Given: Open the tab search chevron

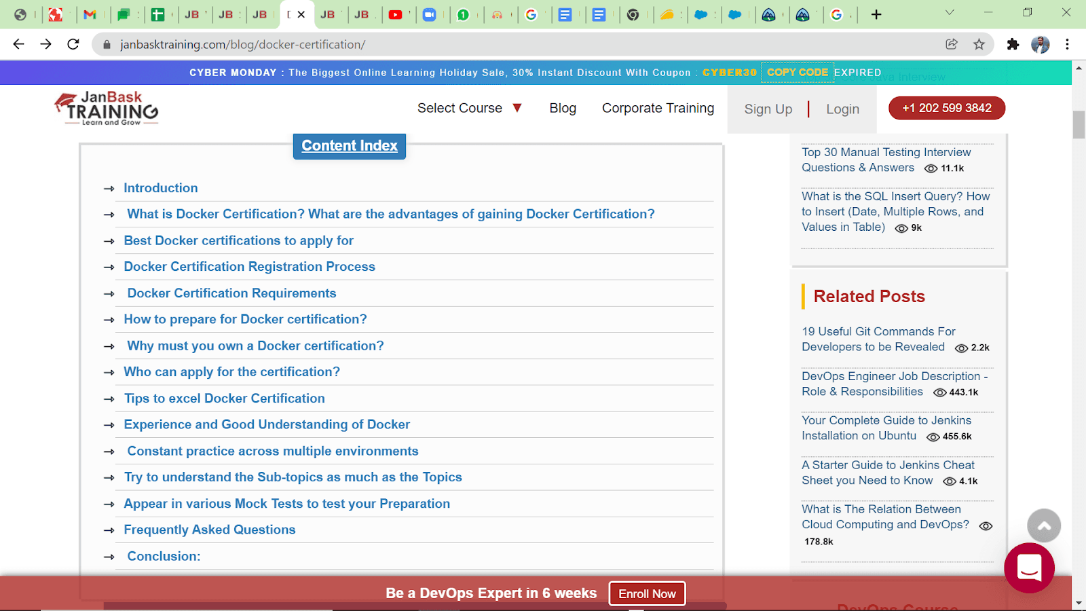Looking at the screenshot, I should [950, 13].
